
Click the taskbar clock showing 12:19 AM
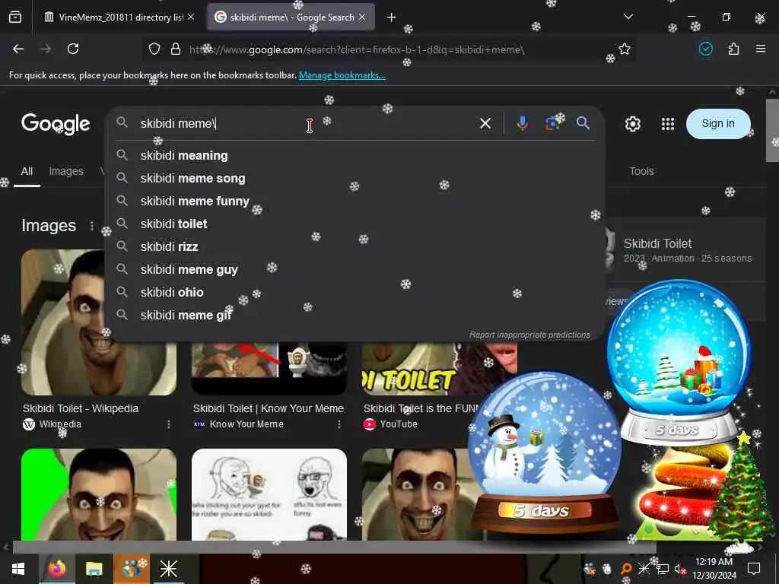pyautogui.click(x=714, y=569)
